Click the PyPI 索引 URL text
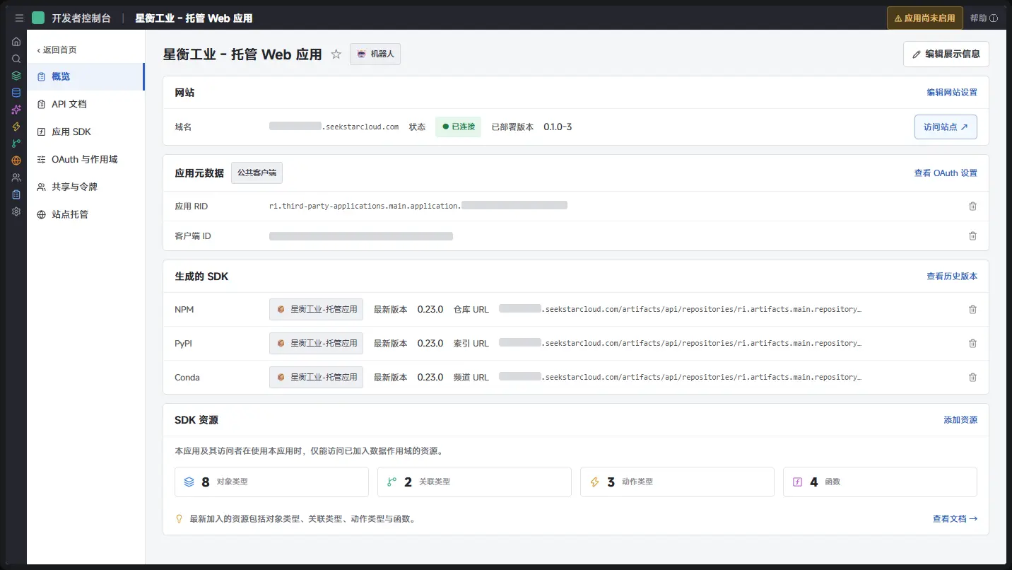Image resolution: width=1012 pixels, height=570 pixels. (x=681, y=343)
